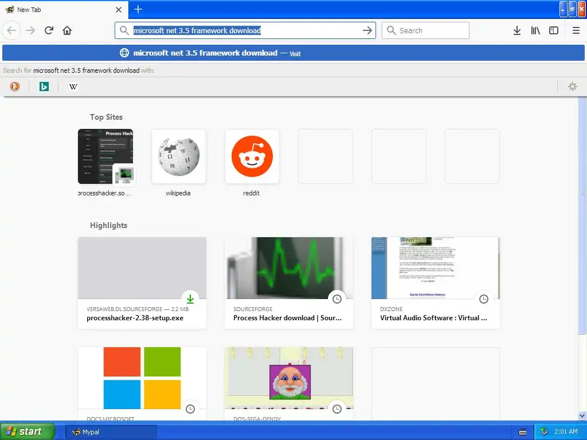
Task: Open the wikipedia top site tile
Action: pos(179,156)
